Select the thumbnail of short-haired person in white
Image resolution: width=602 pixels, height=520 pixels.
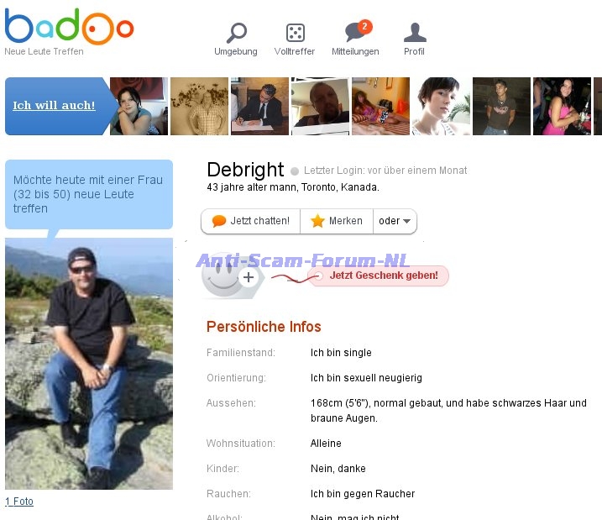coord(441,107)
